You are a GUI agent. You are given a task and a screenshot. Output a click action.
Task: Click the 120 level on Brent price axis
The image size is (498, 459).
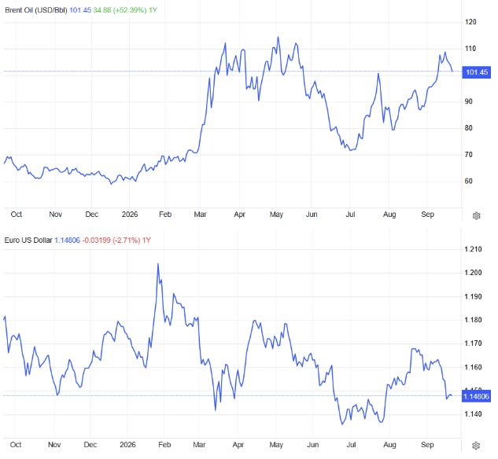click(x=470, y=22)
